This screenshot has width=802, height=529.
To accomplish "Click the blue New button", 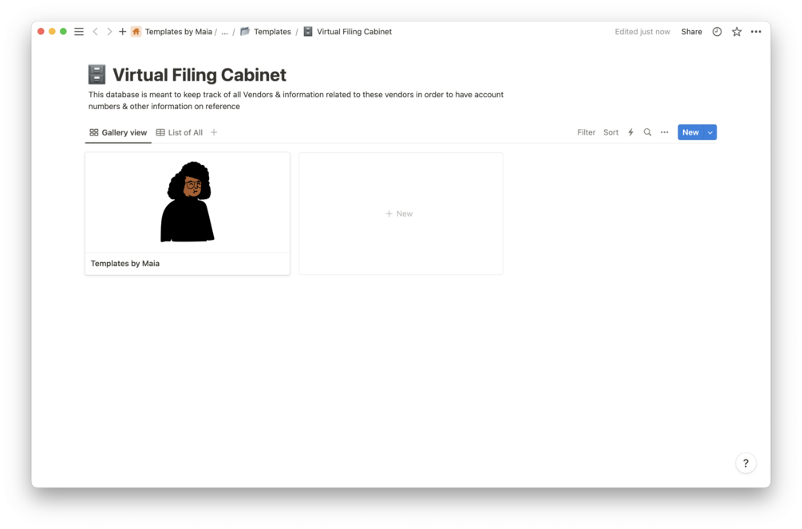I will pyautogui.click(x=690, y=132).
